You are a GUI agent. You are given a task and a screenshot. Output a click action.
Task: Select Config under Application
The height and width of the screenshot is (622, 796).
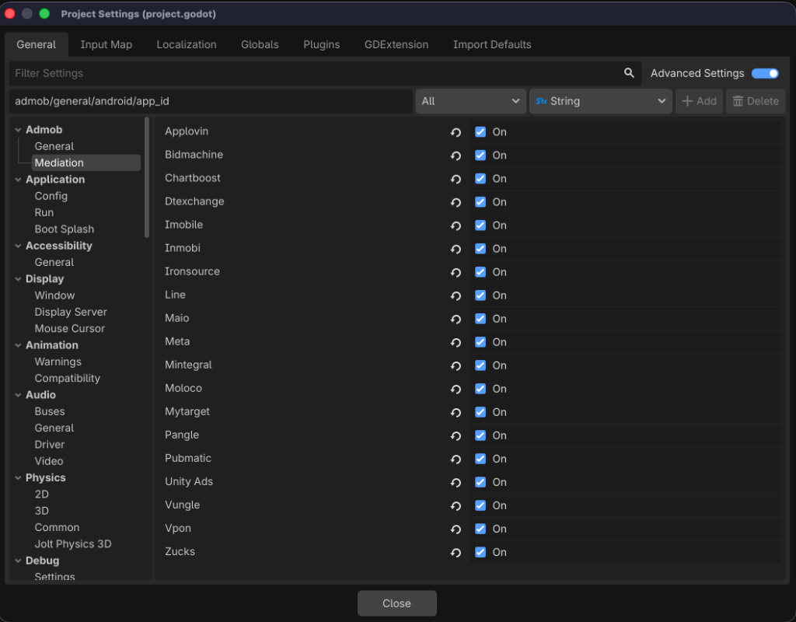pos(51,196)
